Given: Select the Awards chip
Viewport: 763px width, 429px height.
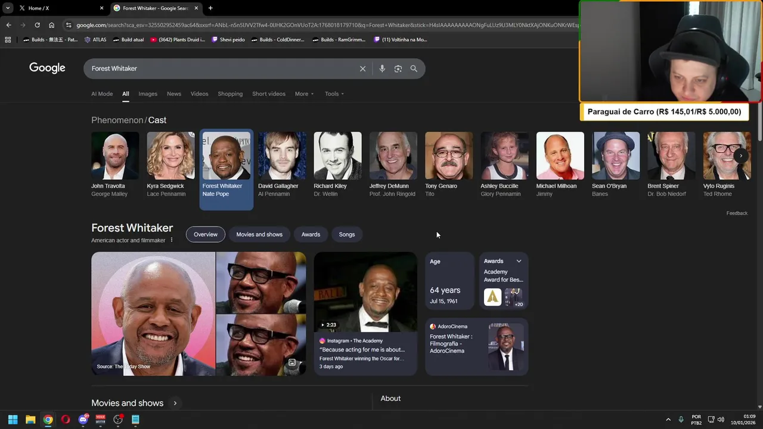Looking at the screenshot, I should [x=311, y=234].
